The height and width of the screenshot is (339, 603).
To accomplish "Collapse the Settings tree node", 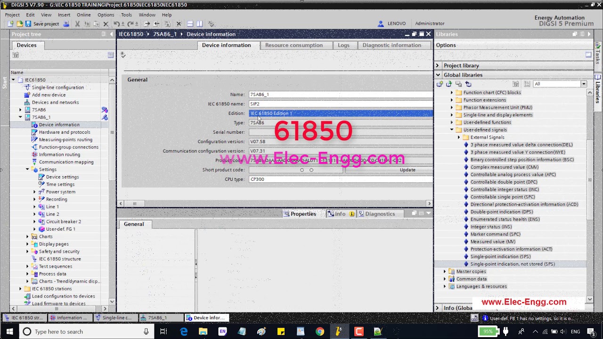I will [27, 169].
